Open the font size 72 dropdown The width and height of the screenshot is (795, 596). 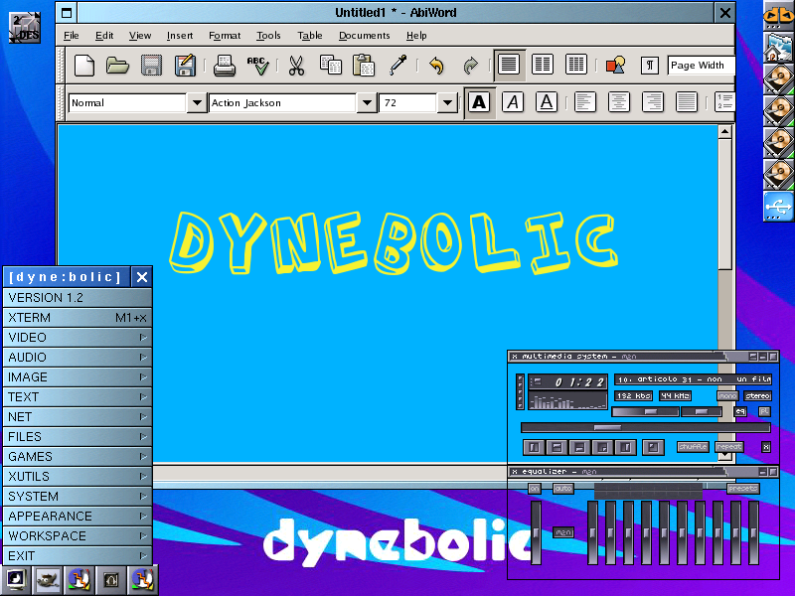point(446,103)
